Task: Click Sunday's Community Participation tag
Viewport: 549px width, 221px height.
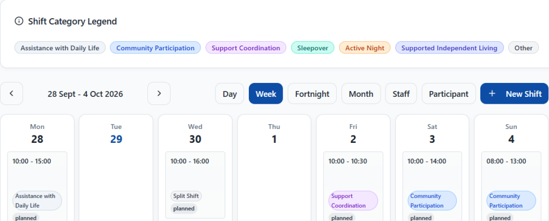Action: pos(511,201)
